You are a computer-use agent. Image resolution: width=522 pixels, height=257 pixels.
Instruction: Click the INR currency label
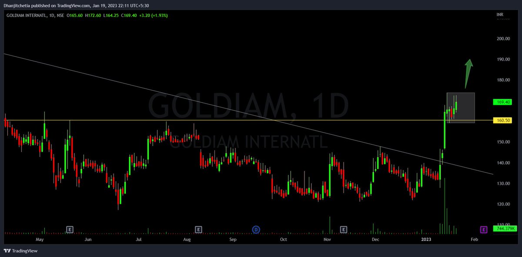tap(500, 15)
